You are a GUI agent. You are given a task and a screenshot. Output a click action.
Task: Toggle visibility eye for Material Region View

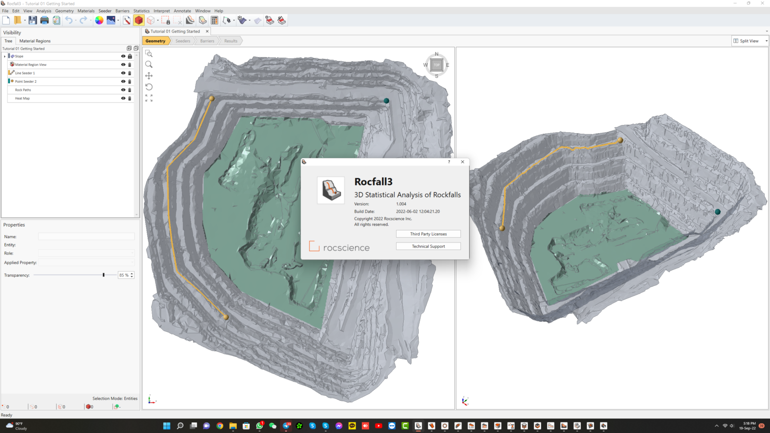pos(123,64)
